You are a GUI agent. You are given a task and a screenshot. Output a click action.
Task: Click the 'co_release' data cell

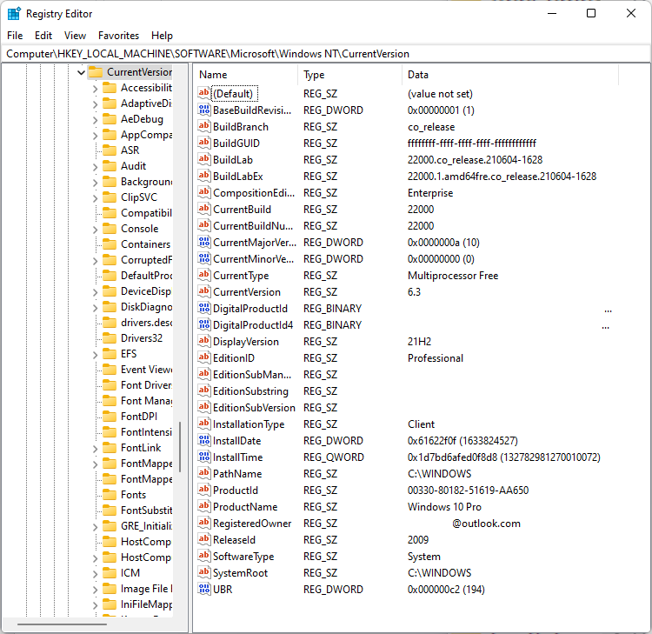pos(431,127)
